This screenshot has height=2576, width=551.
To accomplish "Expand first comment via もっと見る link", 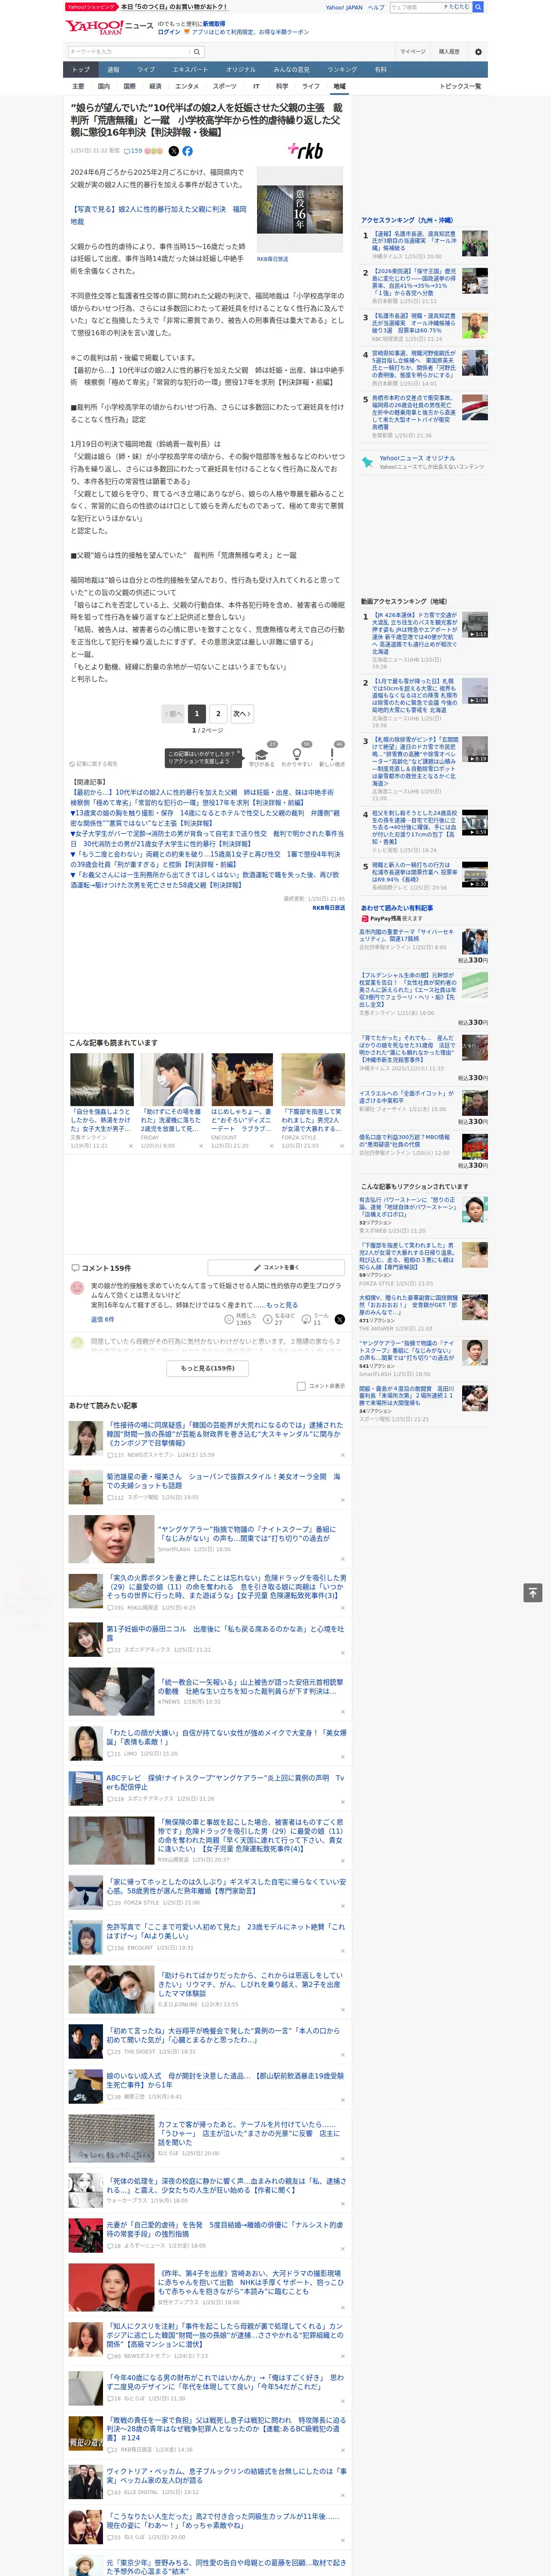I will click(x=282, y=1305).
